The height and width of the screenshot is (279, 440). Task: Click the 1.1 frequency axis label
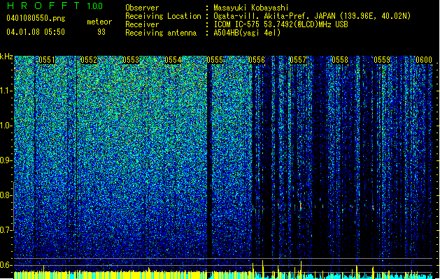(x=6, y=91)
